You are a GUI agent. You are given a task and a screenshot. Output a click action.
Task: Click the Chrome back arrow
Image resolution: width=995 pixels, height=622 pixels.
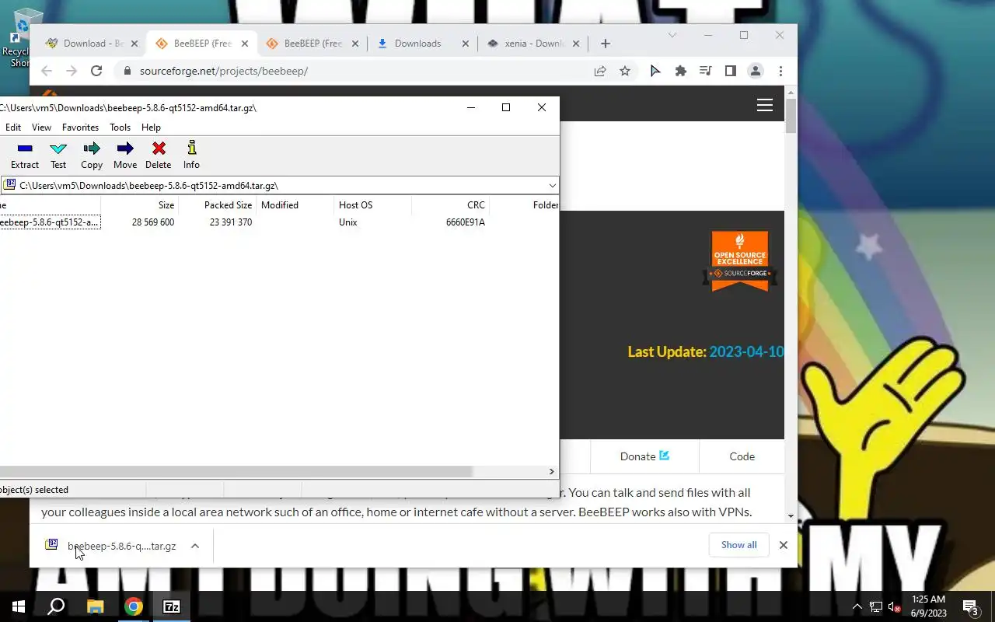[x=47, y=71]
